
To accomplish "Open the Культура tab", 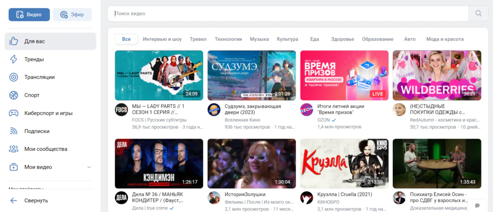I will [287, 40].
